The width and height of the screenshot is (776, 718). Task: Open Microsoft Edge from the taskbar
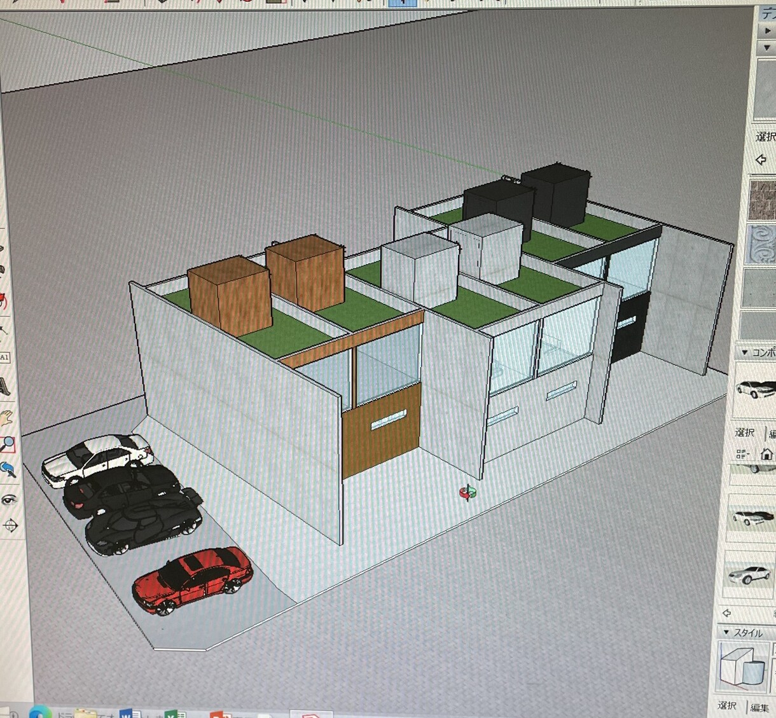[39, 712]
